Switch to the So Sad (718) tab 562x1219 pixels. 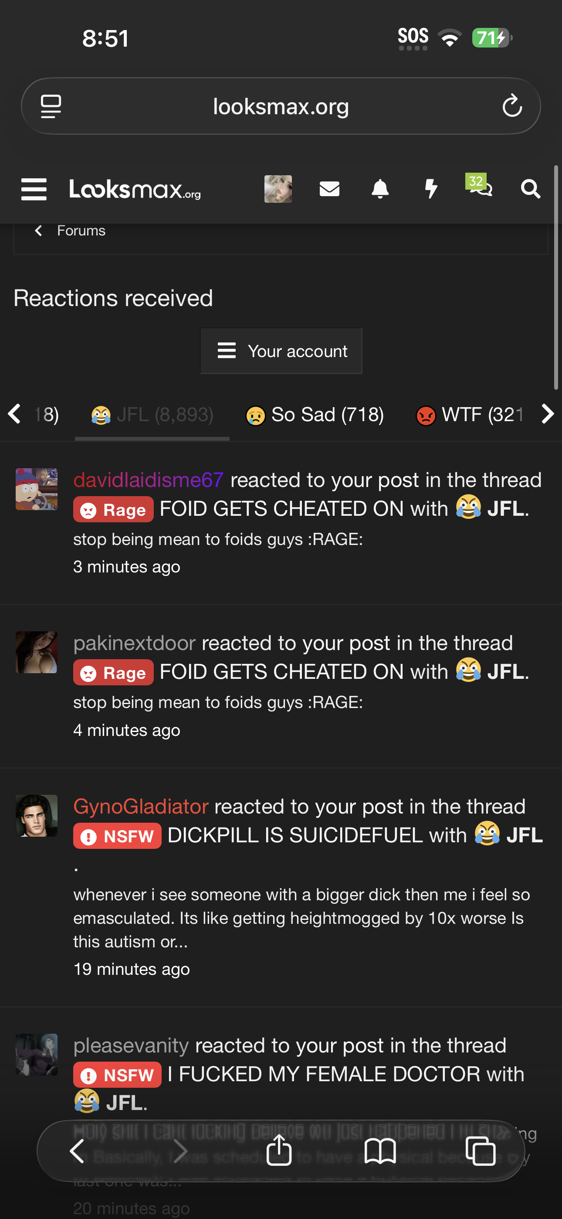[x=315, y=415]
